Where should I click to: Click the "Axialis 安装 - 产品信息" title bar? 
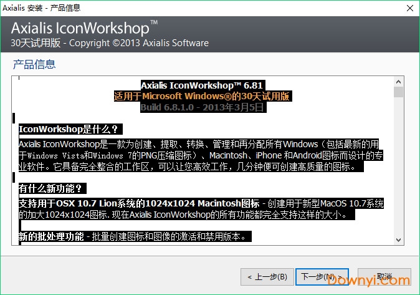(187, 8)
